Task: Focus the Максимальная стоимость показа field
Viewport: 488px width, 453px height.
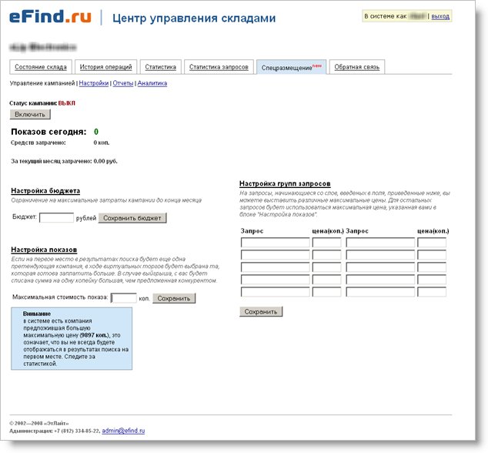Action: coord(124,298)
